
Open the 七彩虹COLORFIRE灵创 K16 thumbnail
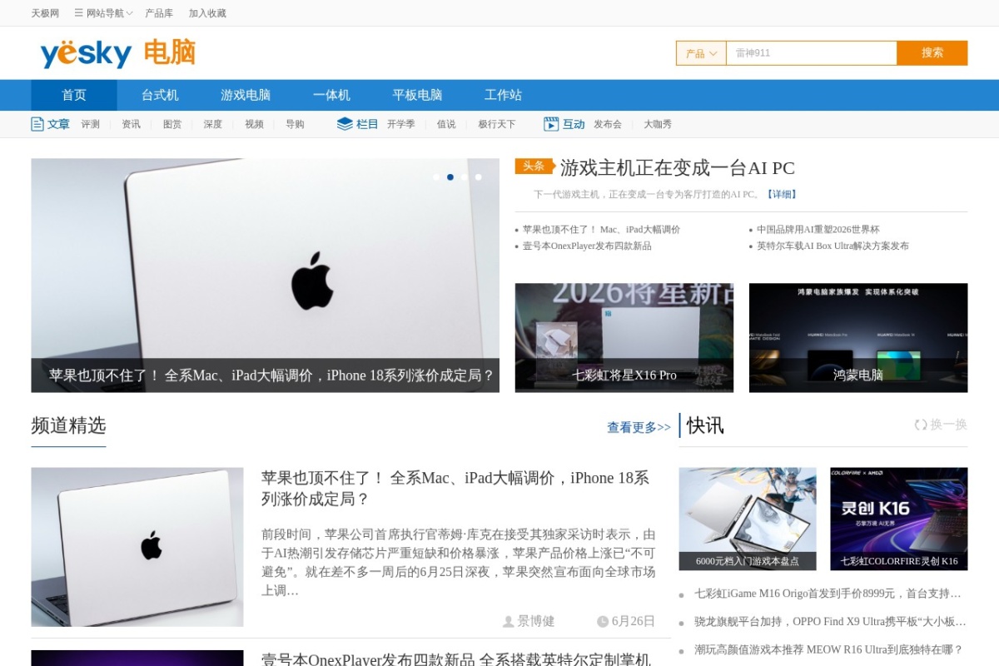pos(899,518)
